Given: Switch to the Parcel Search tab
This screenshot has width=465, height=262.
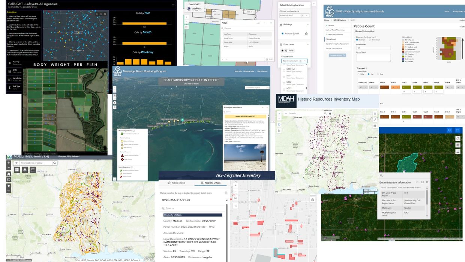Looking at the screenshot, I should pos(177,183).
